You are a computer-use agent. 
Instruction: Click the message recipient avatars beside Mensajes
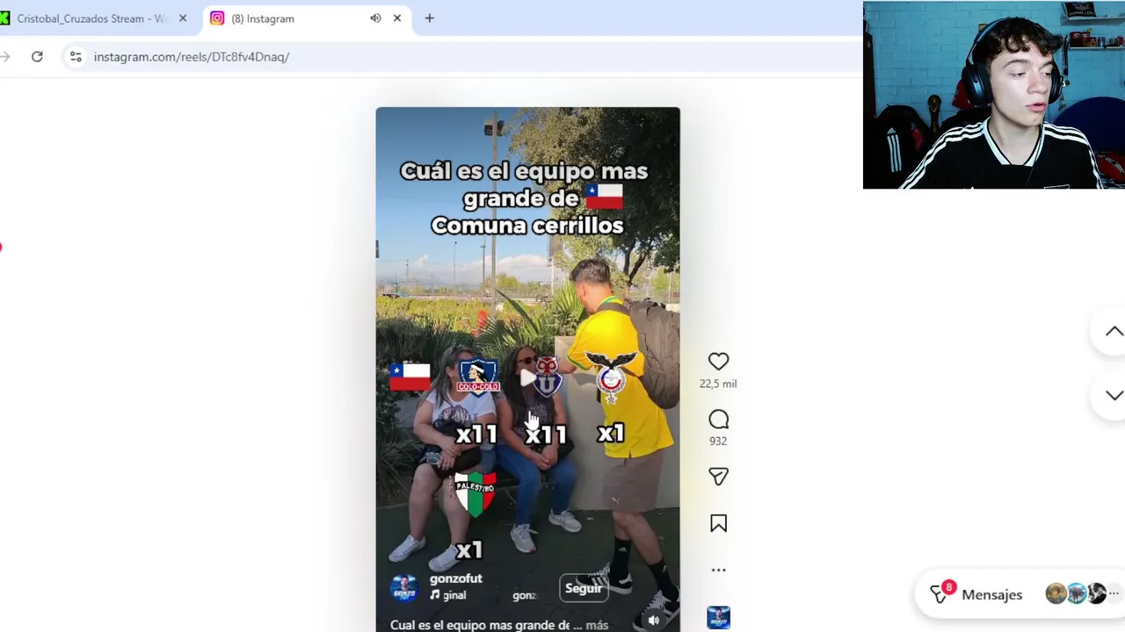tap(1082, 594)
